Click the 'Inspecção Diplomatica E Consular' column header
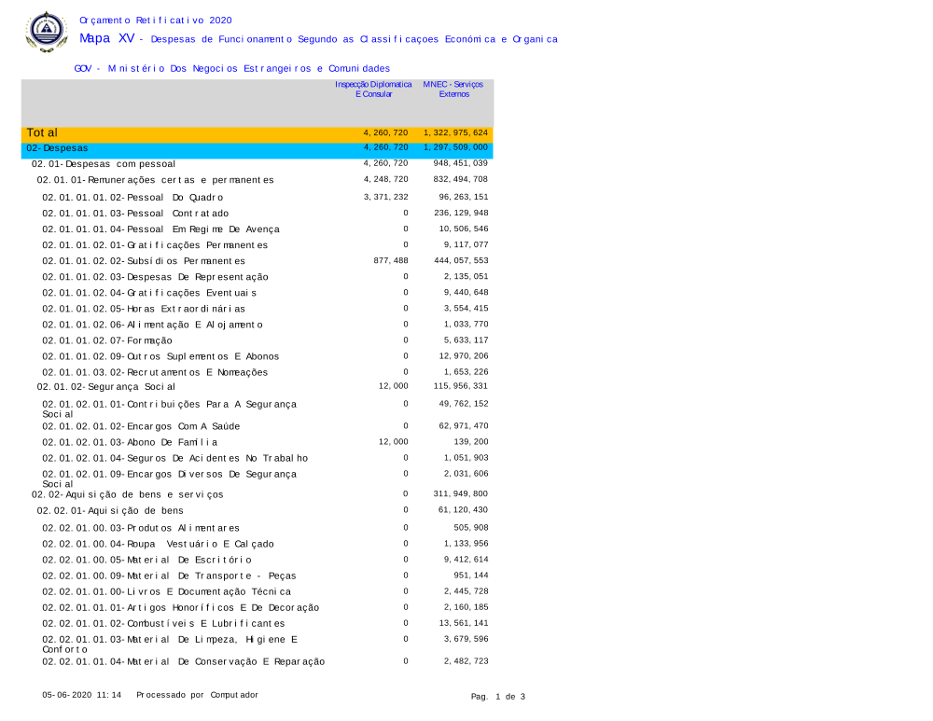This screenshot has width=933, height=721. tap(373, 89)
